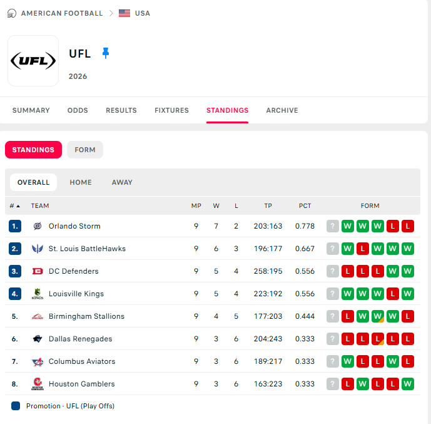Click the Louisville Kings team logo
This screenshot has height=424, width=431.
click(38, 294)
